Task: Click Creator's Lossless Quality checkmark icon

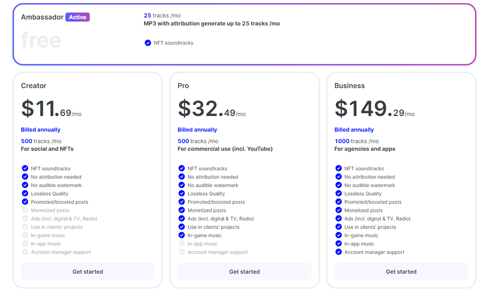Action: point(25,194)
